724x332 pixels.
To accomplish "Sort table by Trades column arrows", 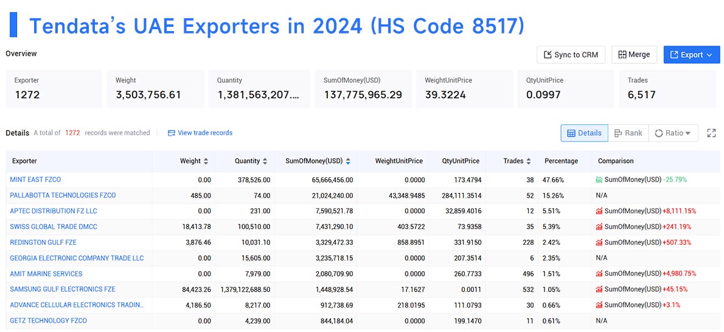I will tap(529, 161).
